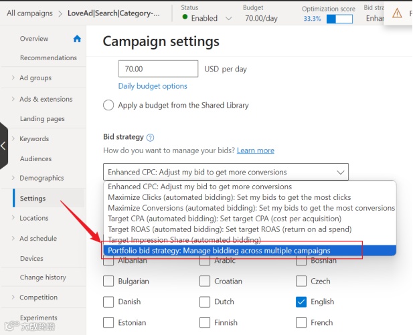413x335 pixels.
Task: Click the bid strategy help question icon
Action: [150, 137]
